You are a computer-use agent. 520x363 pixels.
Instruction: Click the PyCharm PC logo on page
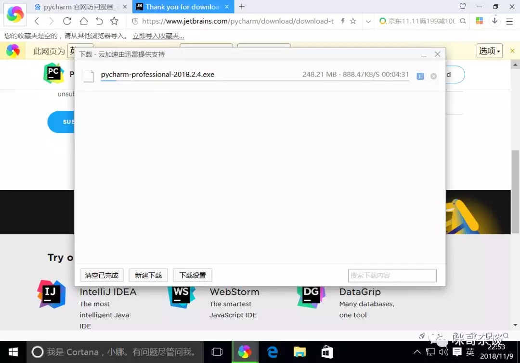point(54,73)
